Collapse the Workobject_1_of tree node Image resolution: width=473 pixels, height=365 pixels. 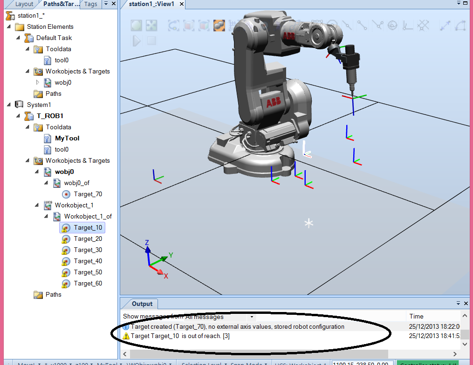45,216
